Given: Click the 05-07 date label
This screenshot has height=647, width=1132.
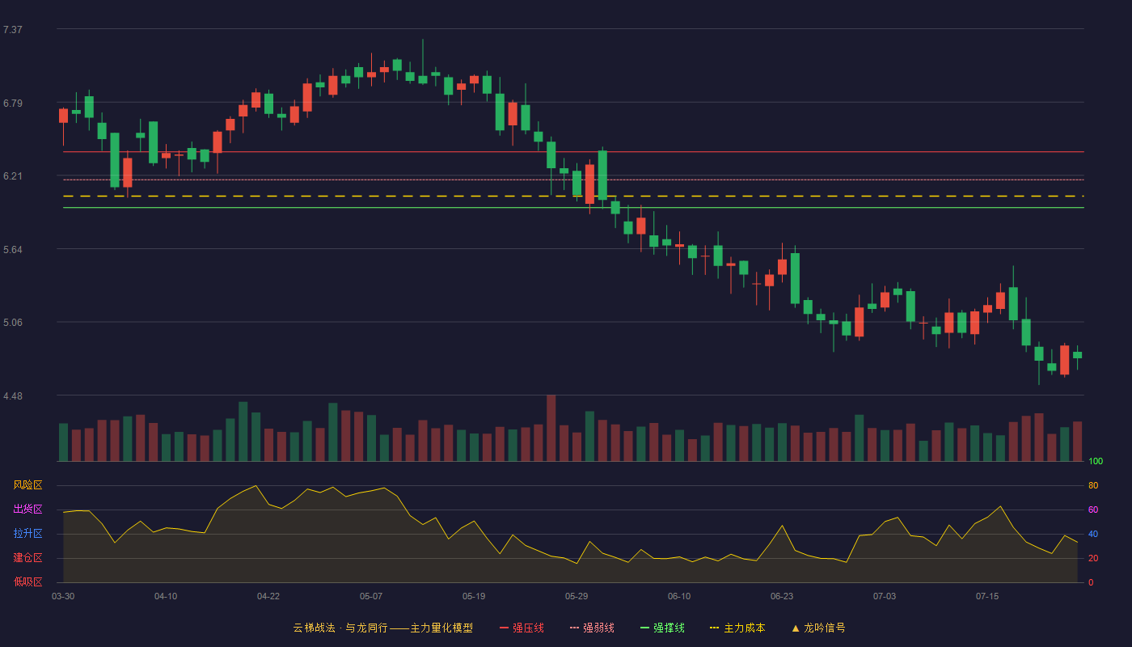Looking at the screenshot, I should point(371,596).
